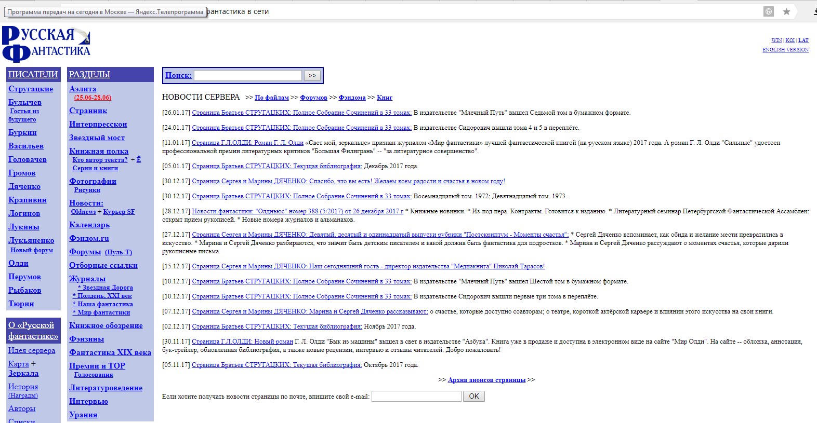Open the Рыбаков author page

(24, 290)
